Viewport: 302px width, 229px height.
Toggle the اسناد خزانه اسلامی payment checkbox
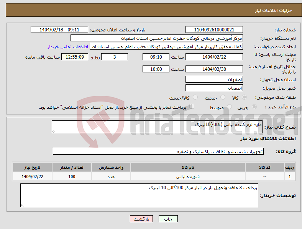click(192, 106)
